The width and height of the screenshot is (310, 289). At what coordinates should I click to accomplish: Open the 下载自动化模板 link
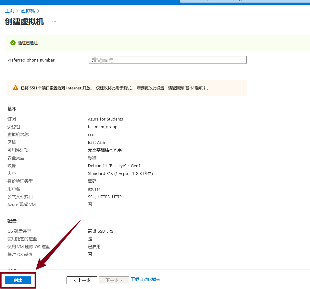[x=145, y=279]
